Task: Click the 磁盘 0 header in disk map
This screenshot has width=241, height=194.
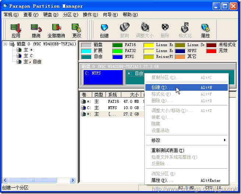Action: click(x=120, y=66)
